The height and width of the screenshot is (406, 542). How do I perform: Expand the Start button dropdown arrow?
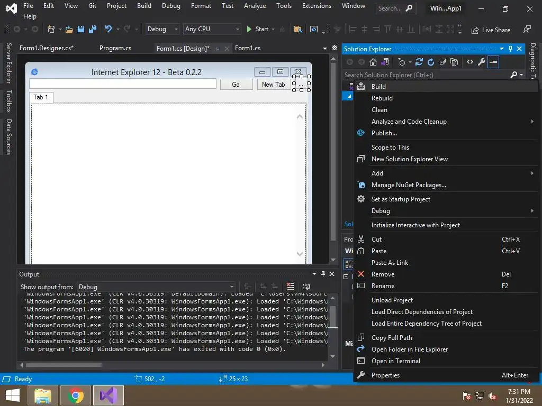click(x=273, y=30)
